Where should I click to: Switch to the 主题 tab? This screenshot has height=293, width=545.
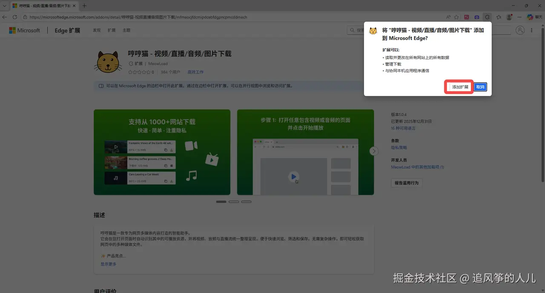126,30
